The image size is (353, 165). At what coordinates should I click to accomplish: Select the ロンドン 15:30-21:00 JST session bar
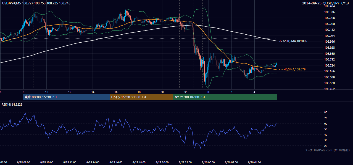pos(141,97)
